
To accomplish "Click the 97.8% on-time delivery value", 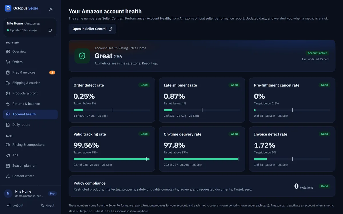I will pyautogui.click(x=174, y=145).
